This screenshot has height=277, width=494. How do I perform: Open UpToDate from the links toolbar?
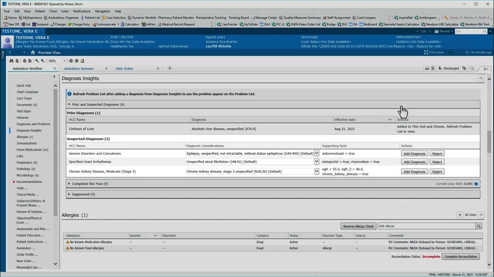[x=248, y=24]
